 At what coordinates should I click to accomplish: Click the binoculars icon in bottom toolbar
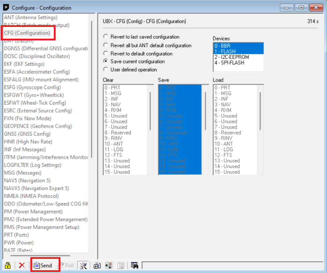point(135,265)
